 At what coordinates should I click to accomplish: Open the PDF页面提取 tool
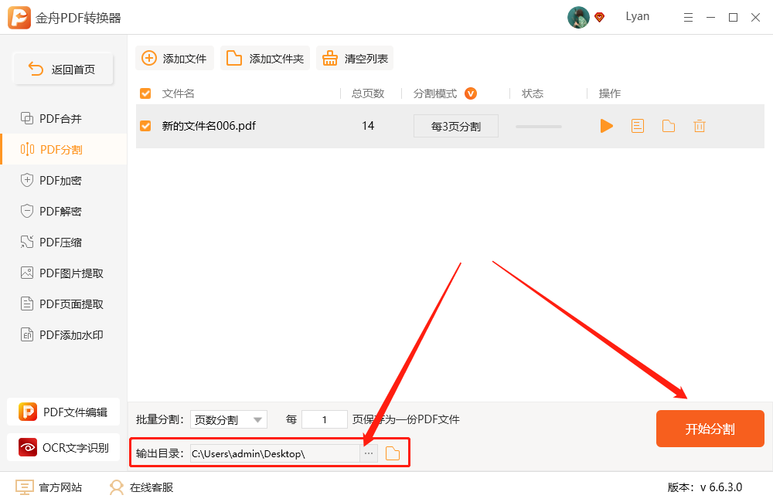point(63,304)
